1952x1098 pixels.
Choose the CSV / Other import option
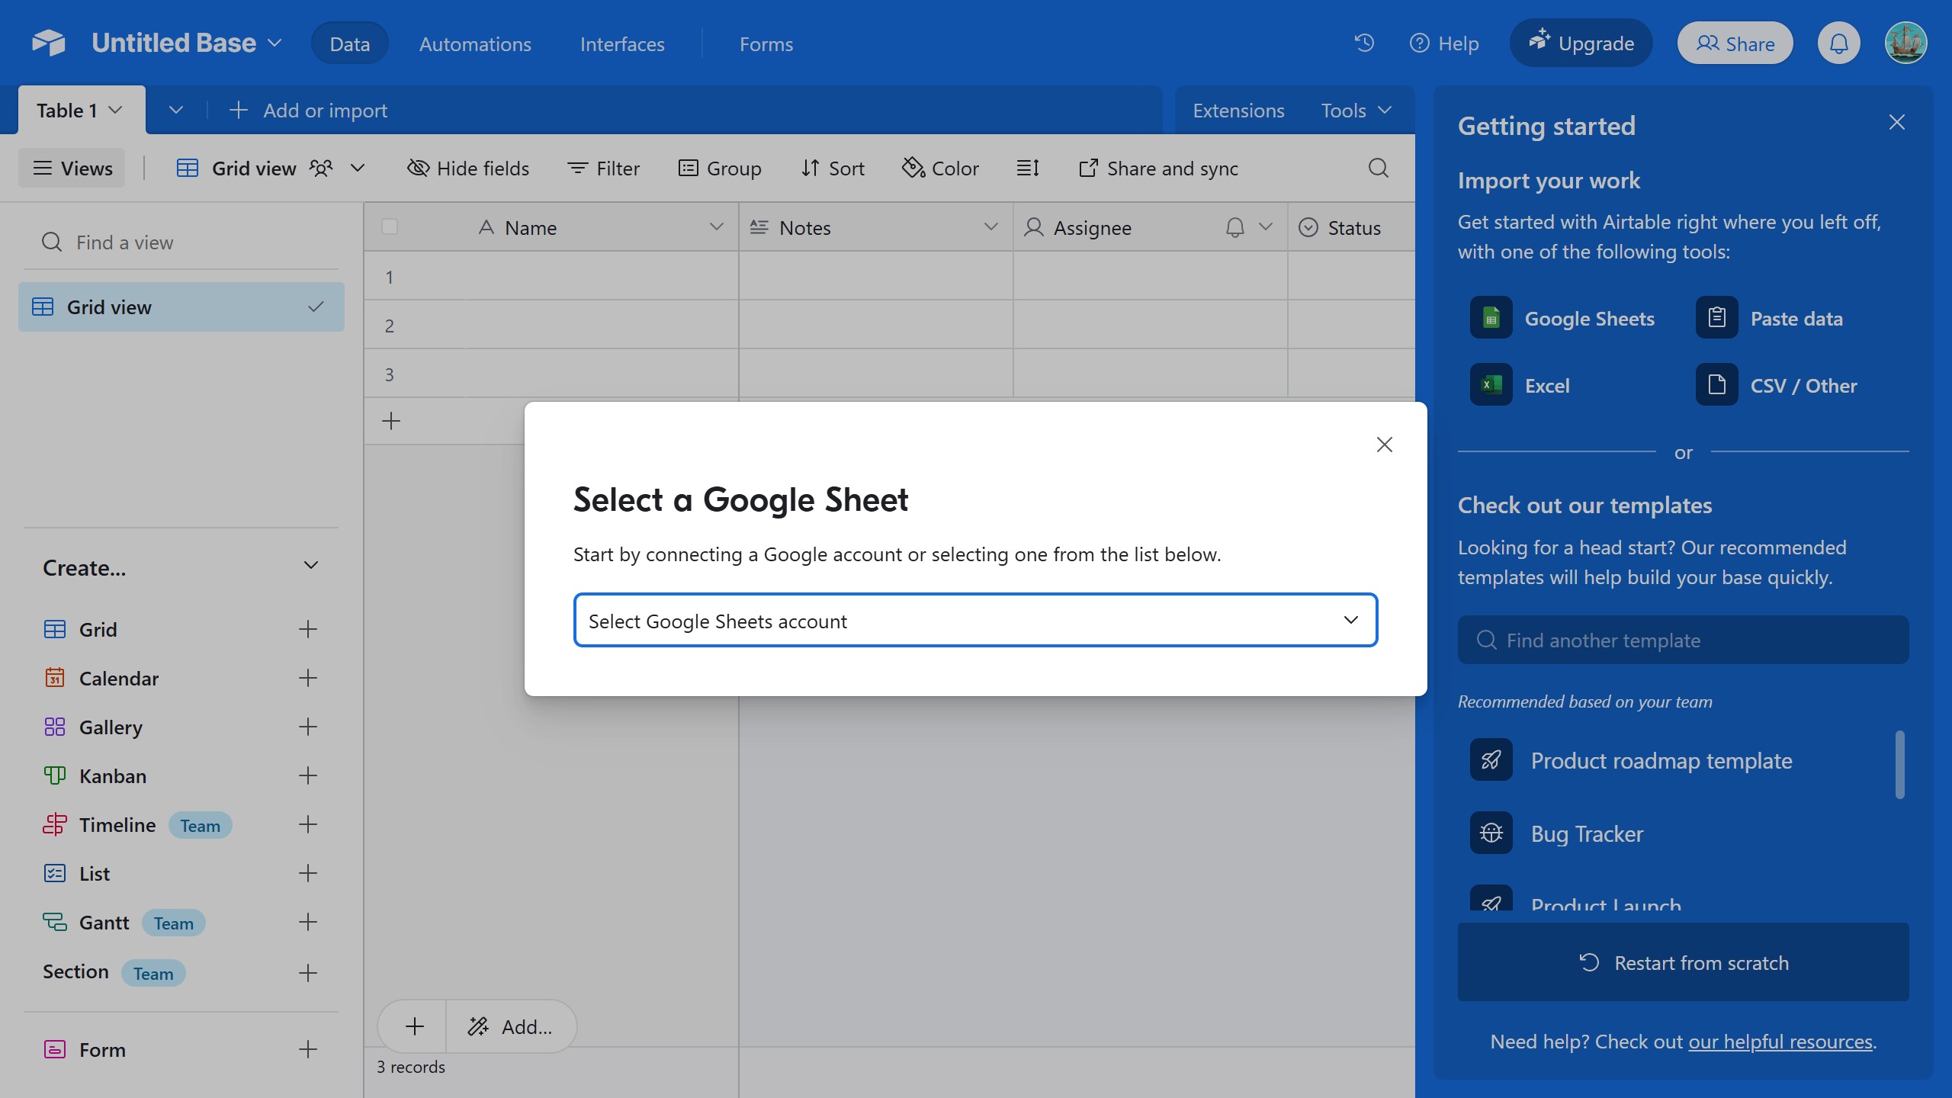click(x=1777, y=385)
